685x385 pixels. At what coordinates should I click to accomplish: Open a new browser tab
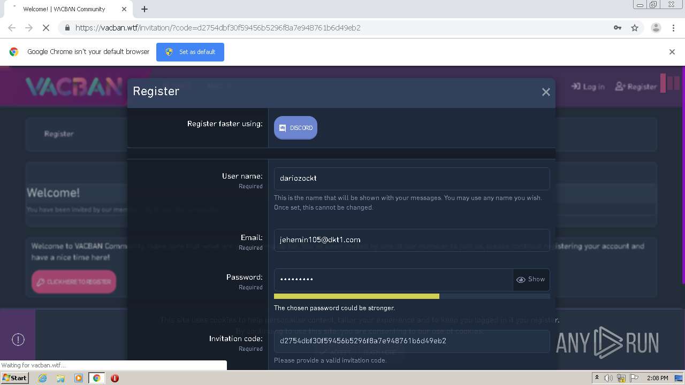click(144, 9)
